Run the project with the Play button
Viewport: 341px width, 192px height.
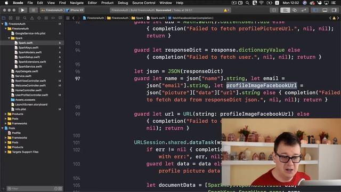point(22,10)
